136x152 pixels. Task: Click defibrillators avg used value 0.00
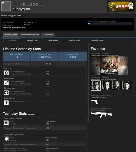click(47, 101)
